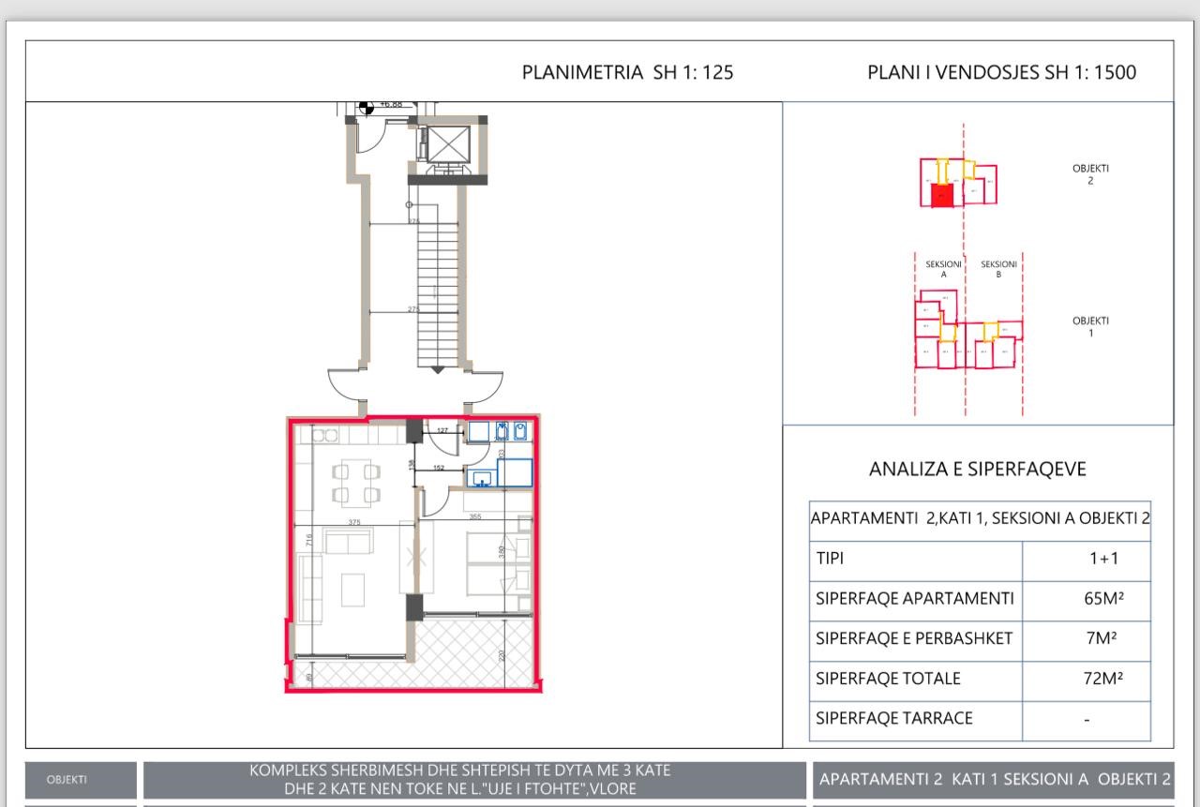Click the shower tray symbol in the bathroom
Image resolution: width=1200 pixels, height=807 pixels.
[515, 471]
